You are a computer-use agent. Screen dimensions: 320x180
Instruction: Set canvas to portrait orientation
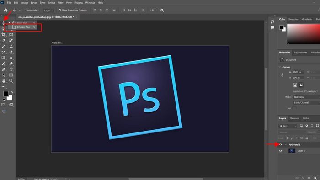[295, 85]
